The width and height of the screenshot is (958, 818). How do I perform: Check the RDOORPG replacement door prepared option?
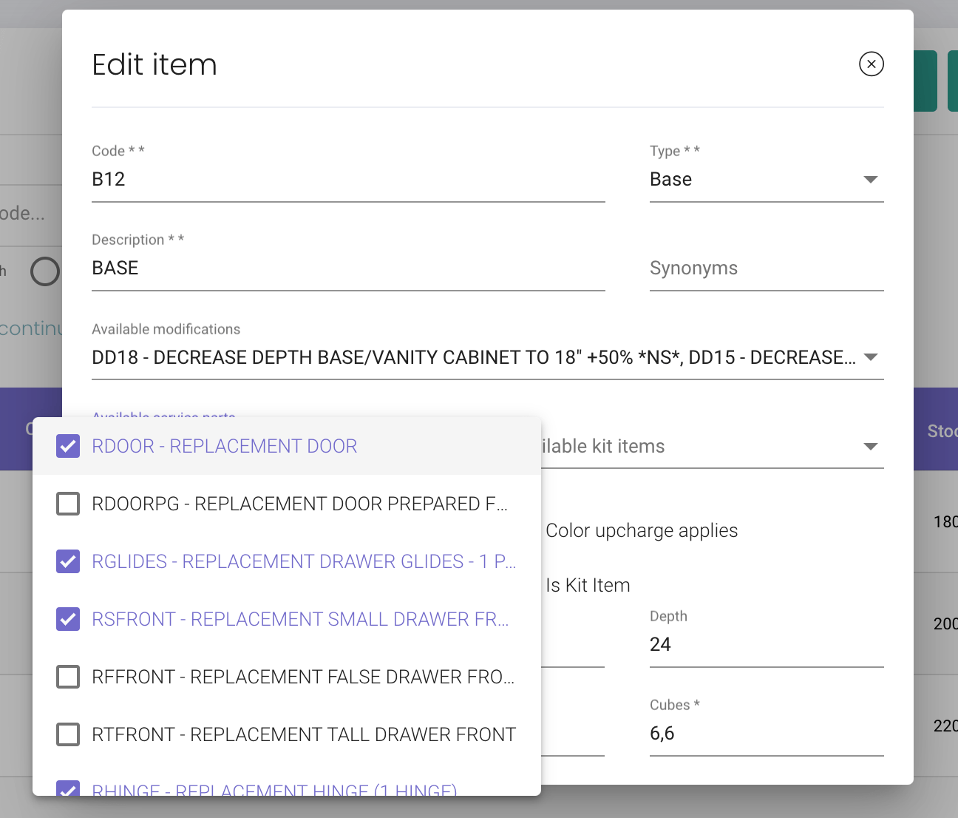[68, 504]
